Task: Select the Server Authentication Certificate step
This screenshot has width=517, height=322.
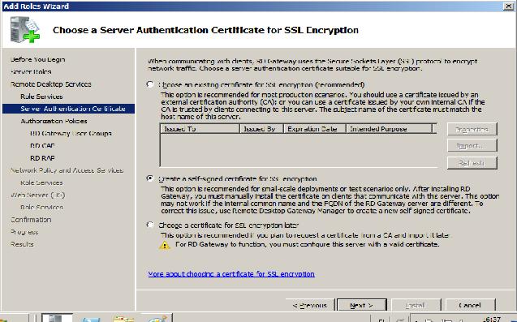Action: tap(68, 109)
